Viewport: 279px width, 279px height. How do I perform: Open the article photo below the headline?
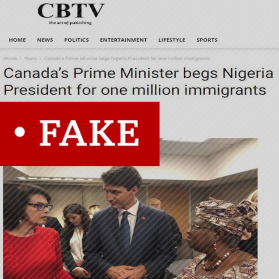pos(130,208)
